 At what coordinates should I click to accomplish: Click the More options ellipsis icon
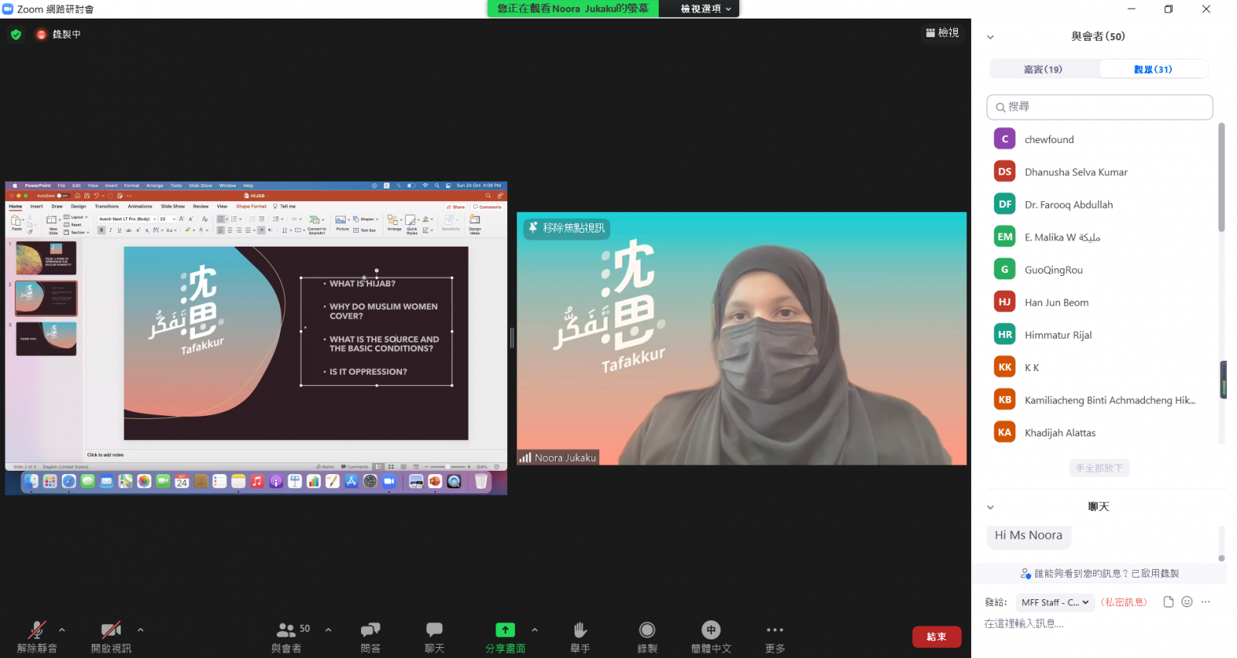tap(775, 630)
